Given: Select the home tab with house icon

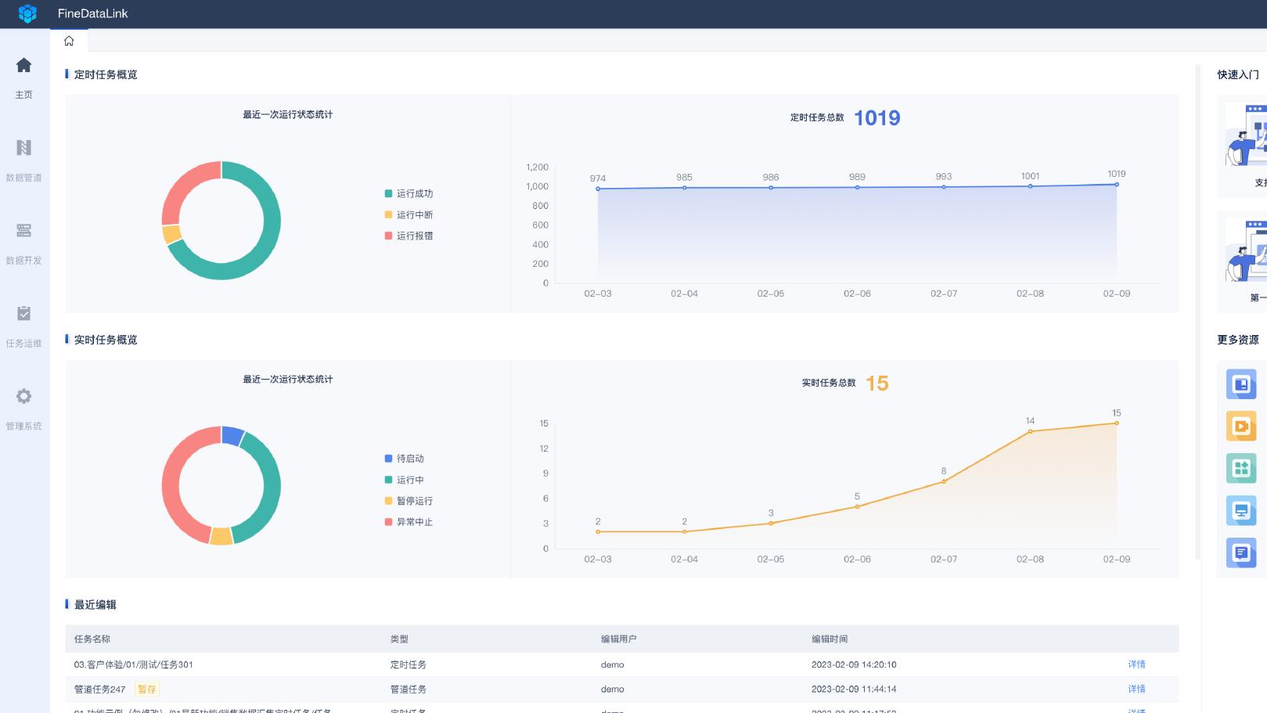Looking at the screenshot, I should coord(69,41).
